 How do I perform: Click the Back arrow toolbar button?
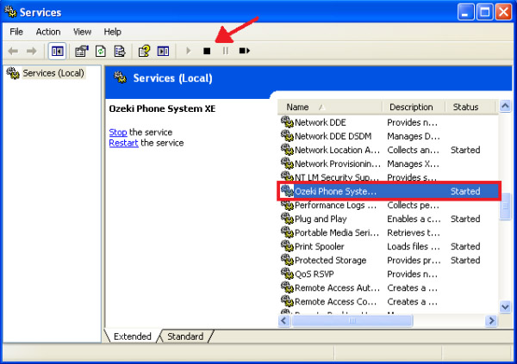pyautogui.click(x=13, y=51)
